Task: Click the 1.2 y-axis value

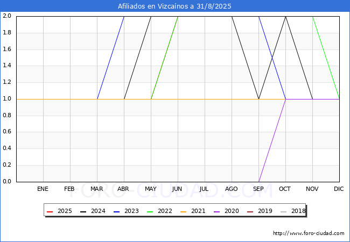Action: pyautogui.click(x=7, y=82)
